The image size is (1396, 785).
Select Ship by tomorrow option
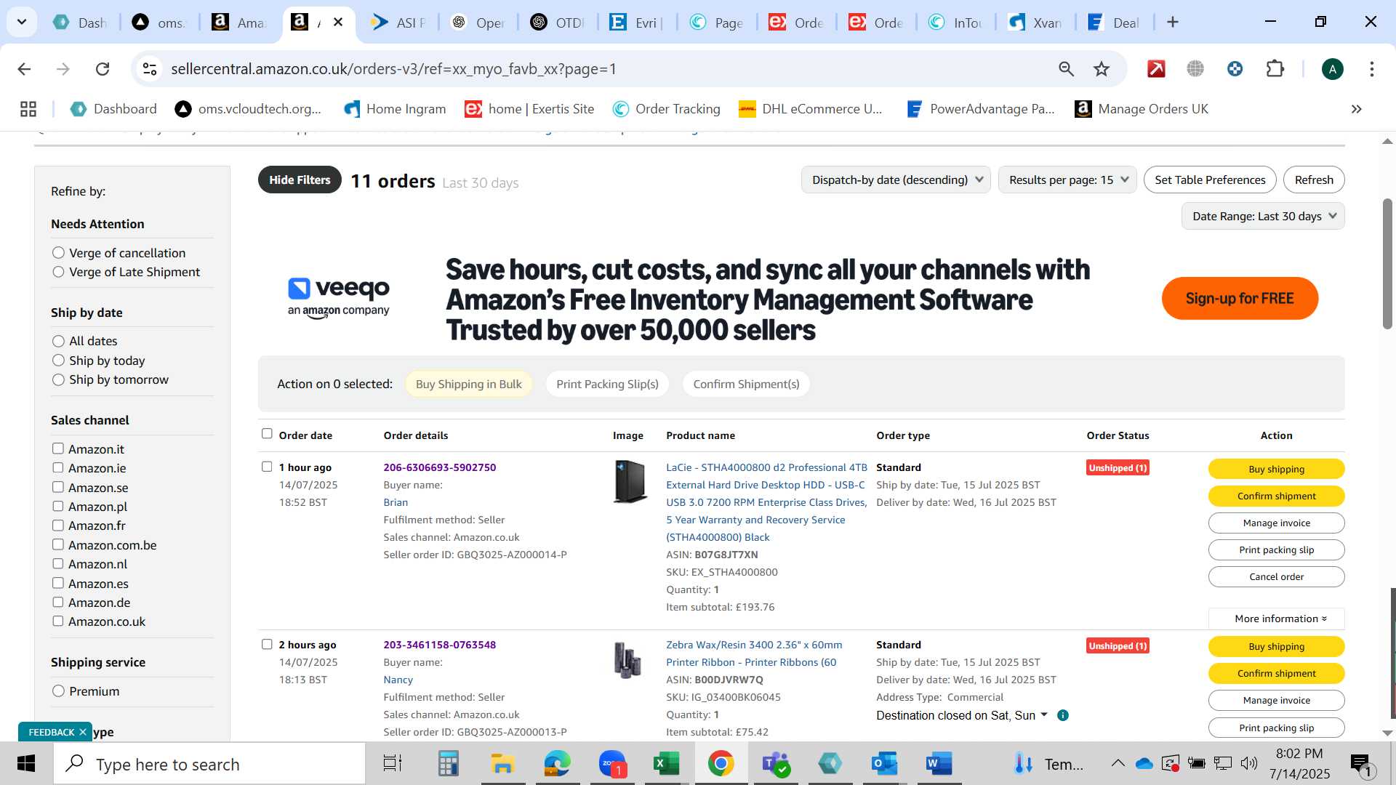pos(59,379)
